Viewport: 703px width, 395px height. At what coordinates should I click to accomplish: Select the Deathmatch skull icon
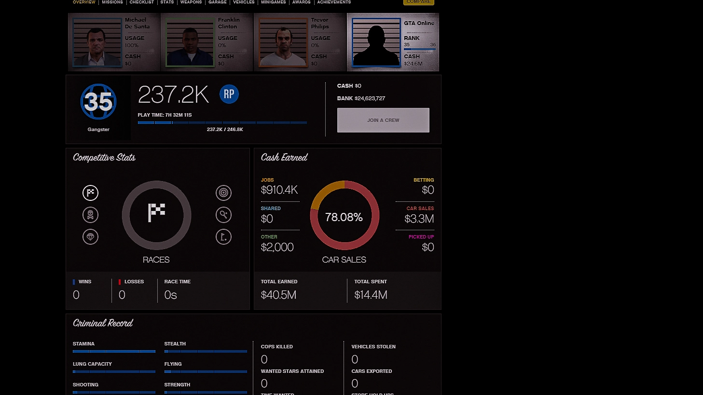(x=90, y=215)
